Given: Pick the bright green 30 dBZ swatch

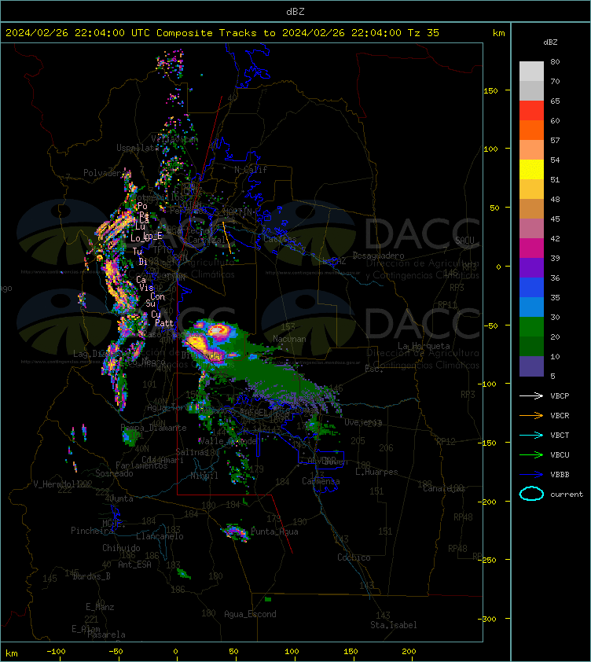Looking at the screenshot, I should coord(531,327).
